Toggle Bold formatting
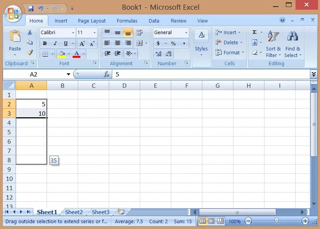Screen dimensions: 320x229 (x=45, y=43)
